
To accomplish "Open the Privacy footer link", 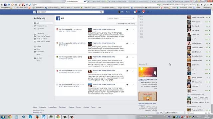I will click(x=79, y=107).
